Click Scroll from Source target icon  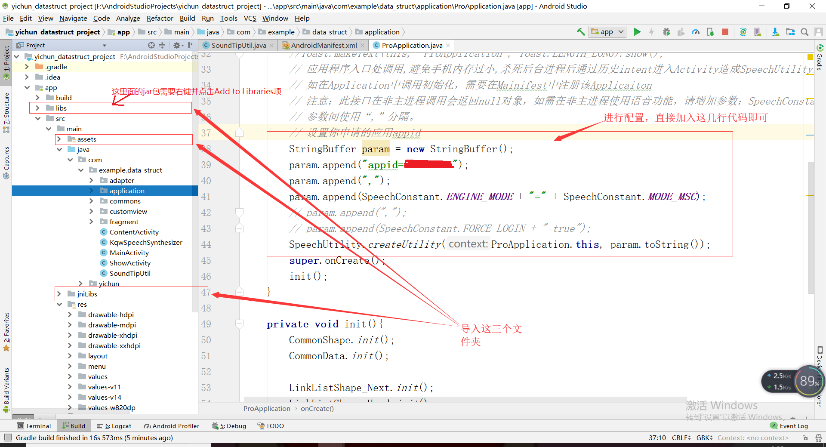tap(151, 45)
